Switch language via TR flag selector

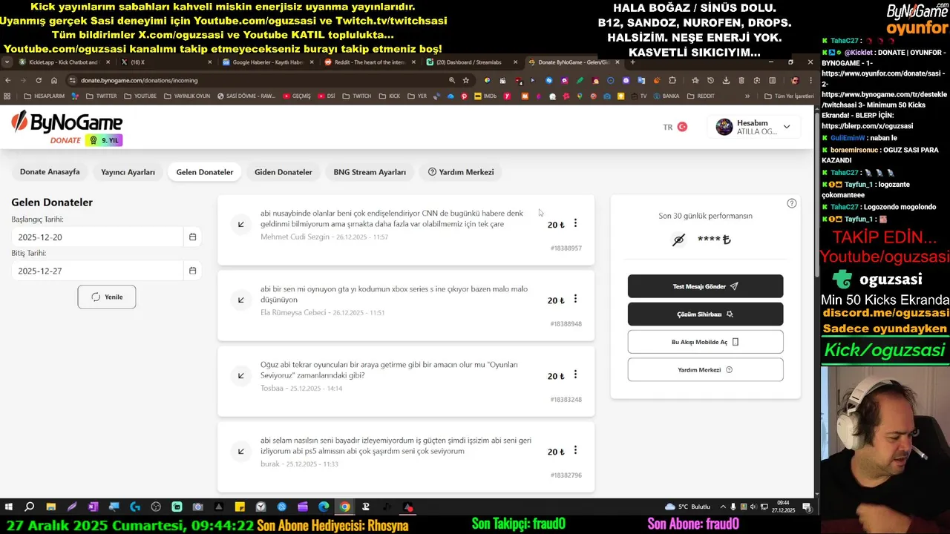click(x=675, y=127)
